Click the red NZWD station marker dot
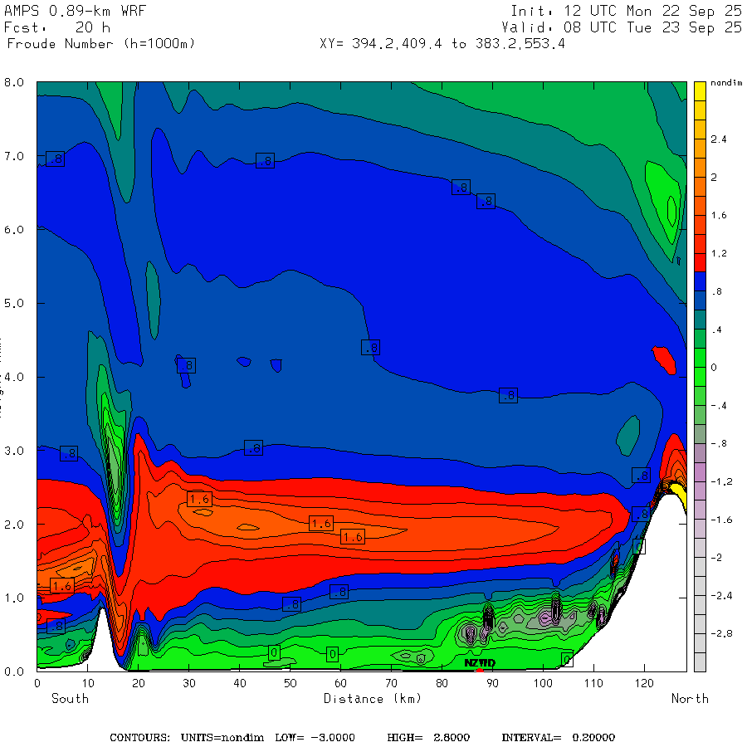Image resolution: width=747 pixels, height=747 pixels. (x=480, y=671)
